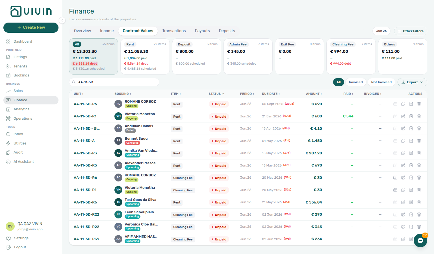
Task: Sort table by STATUS column
Action: click(x=216, y=94)
